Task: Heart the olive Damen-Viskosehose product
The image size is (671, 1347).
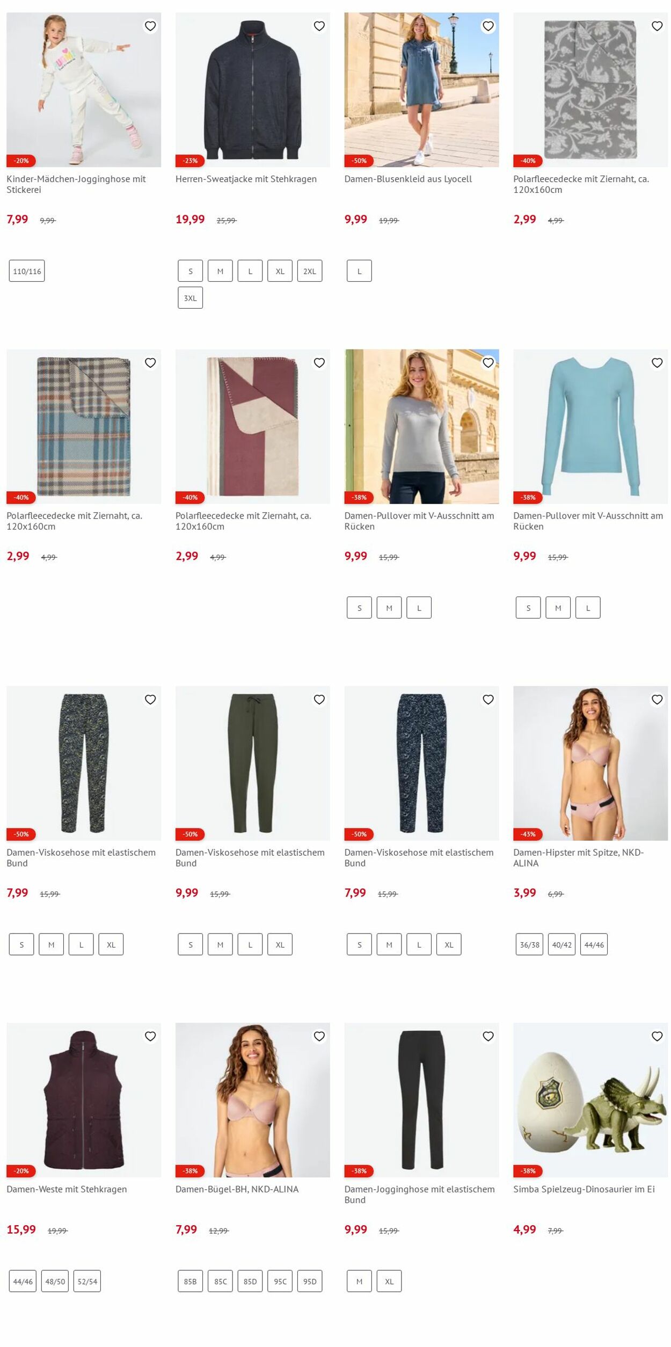Action: [x=319, y=700]
